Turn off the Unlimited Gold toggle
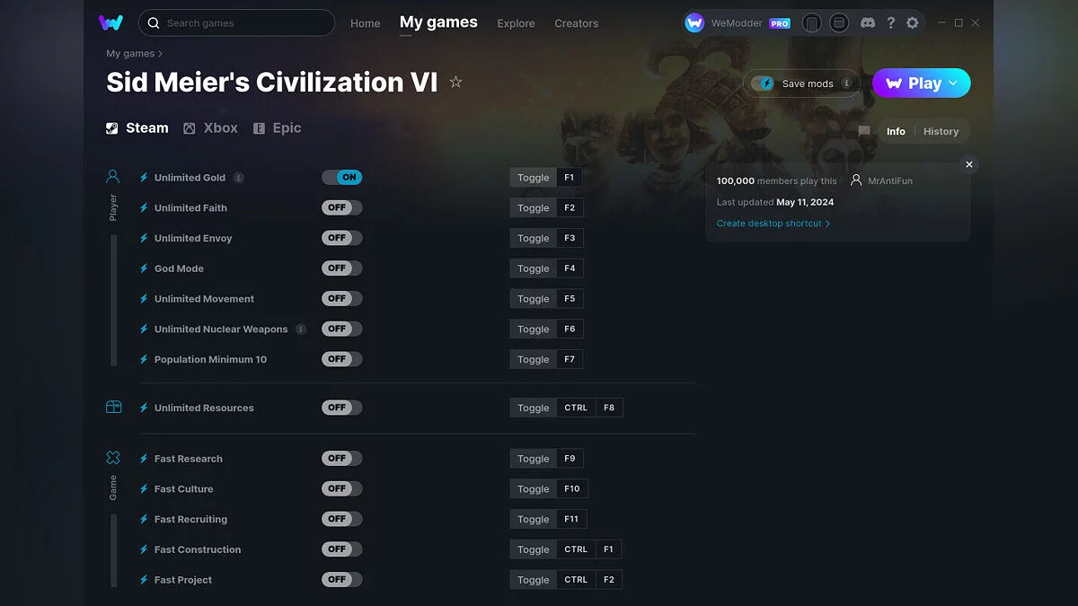This screenshot has width=1078, height=606. coord(341,177)
